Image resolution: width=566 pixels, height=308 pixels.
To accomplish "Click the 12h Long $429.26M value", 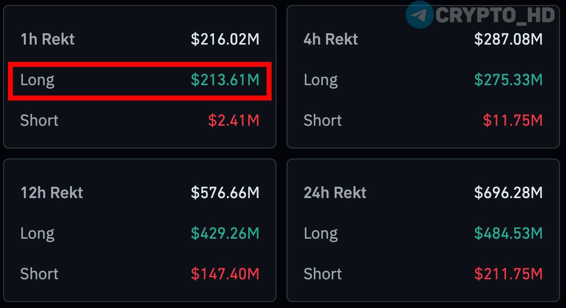I will pyautogui.click(x=225, y=234).
